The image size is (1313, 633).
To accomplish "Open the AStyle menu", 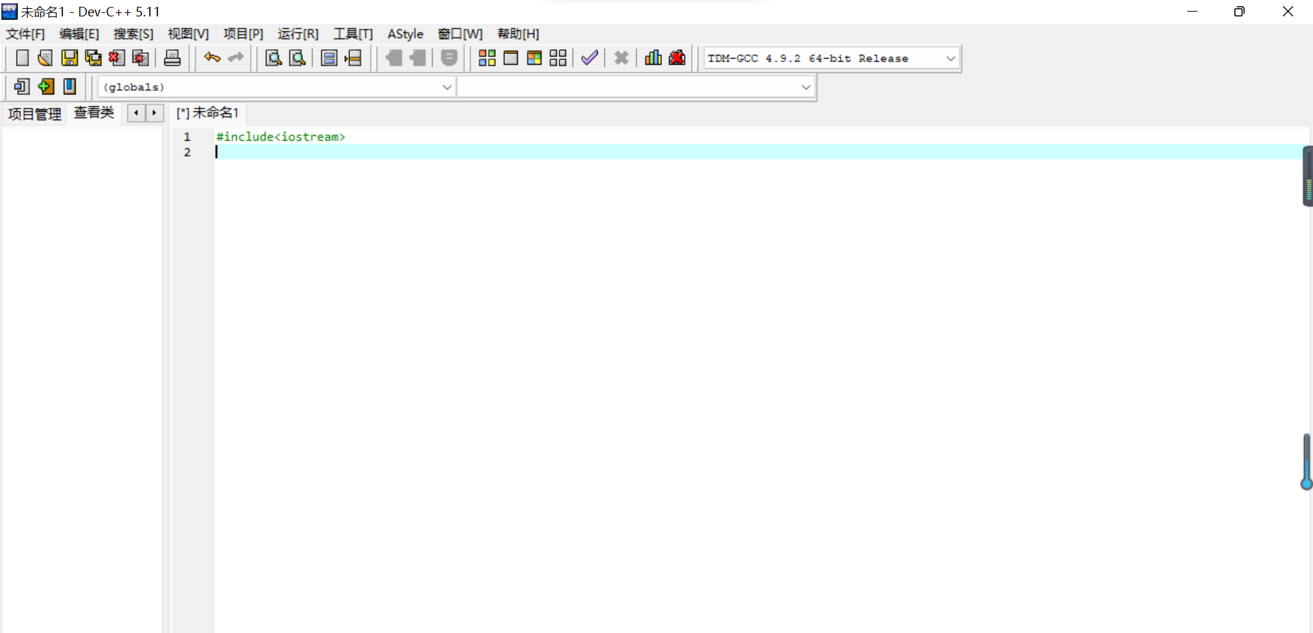I will 406,34.
